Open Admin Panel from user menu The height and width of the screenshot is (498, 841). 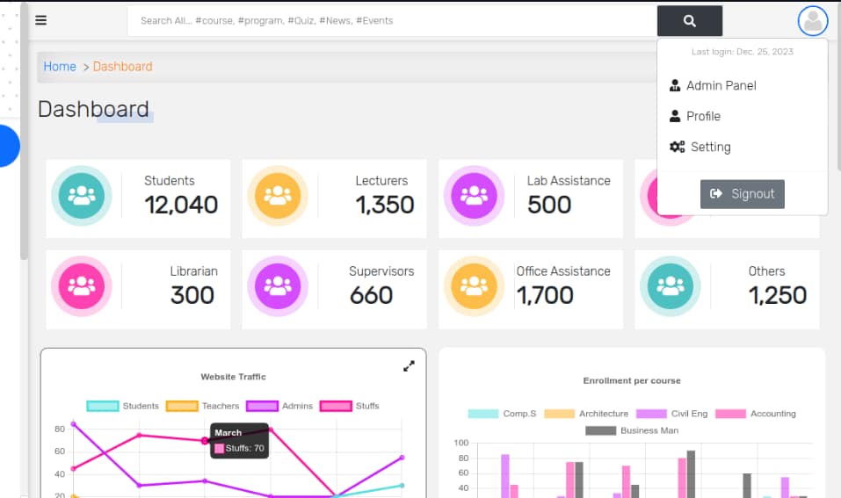coord(721,85)
